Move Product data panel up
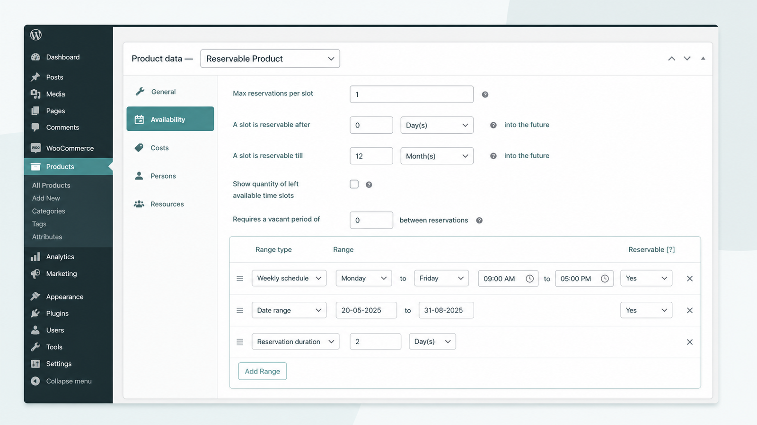Image resolution: width=757 pixels, height=425 pixels. click(x=671, y=59)
